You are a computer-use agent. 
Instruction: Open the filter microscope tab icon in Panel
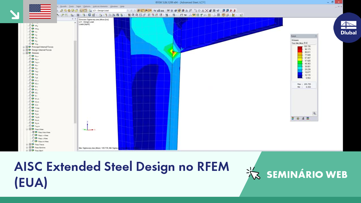(x=303, y=118)
